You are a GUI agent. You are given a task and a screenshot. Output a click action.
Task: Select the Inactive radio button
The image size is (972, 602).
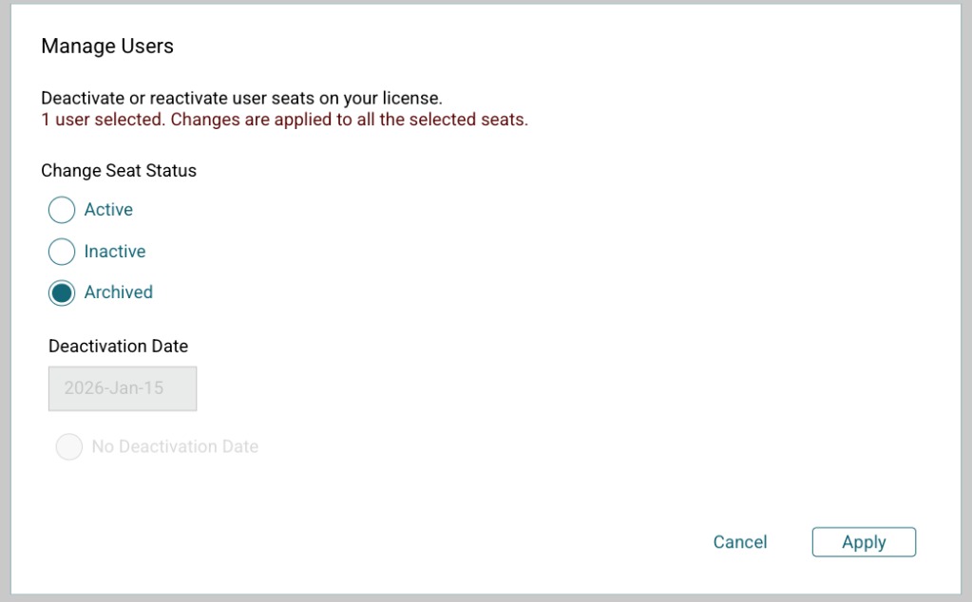pos(62,252)
